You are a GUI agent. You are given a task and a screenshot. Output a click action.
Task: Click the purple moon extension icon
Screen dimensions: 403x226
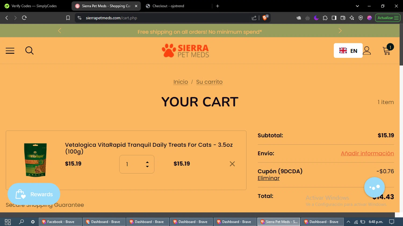[x=316, y=18]
